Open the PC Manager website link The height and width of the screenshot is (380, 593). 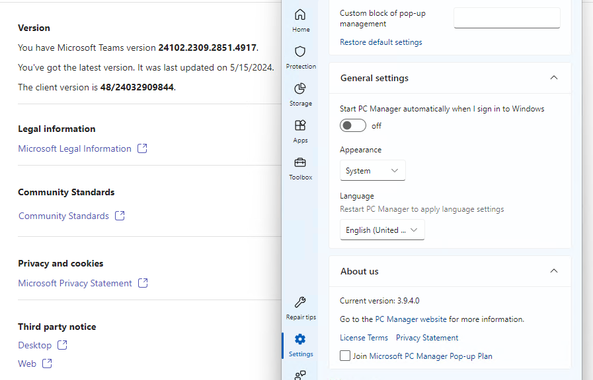tap(411, 319)
